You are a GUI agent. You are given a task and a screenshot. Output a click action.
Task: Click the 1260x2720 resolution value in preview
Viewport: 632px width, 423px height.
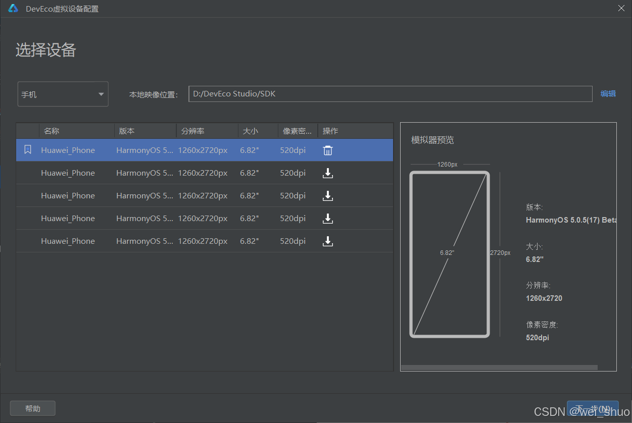(x=544, y=298)
